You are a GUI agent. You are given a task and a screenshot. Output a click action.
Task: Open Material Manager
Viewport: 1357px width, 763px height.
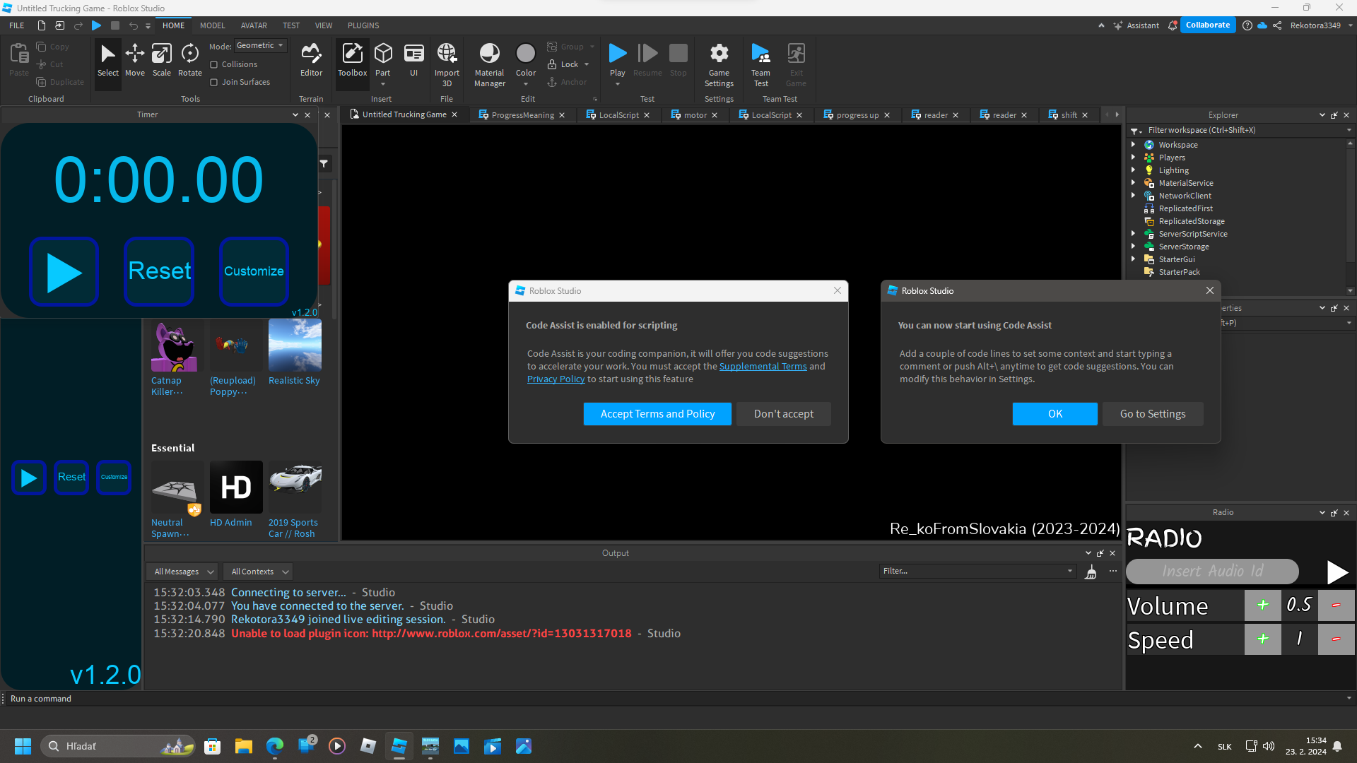click(489, 65)
